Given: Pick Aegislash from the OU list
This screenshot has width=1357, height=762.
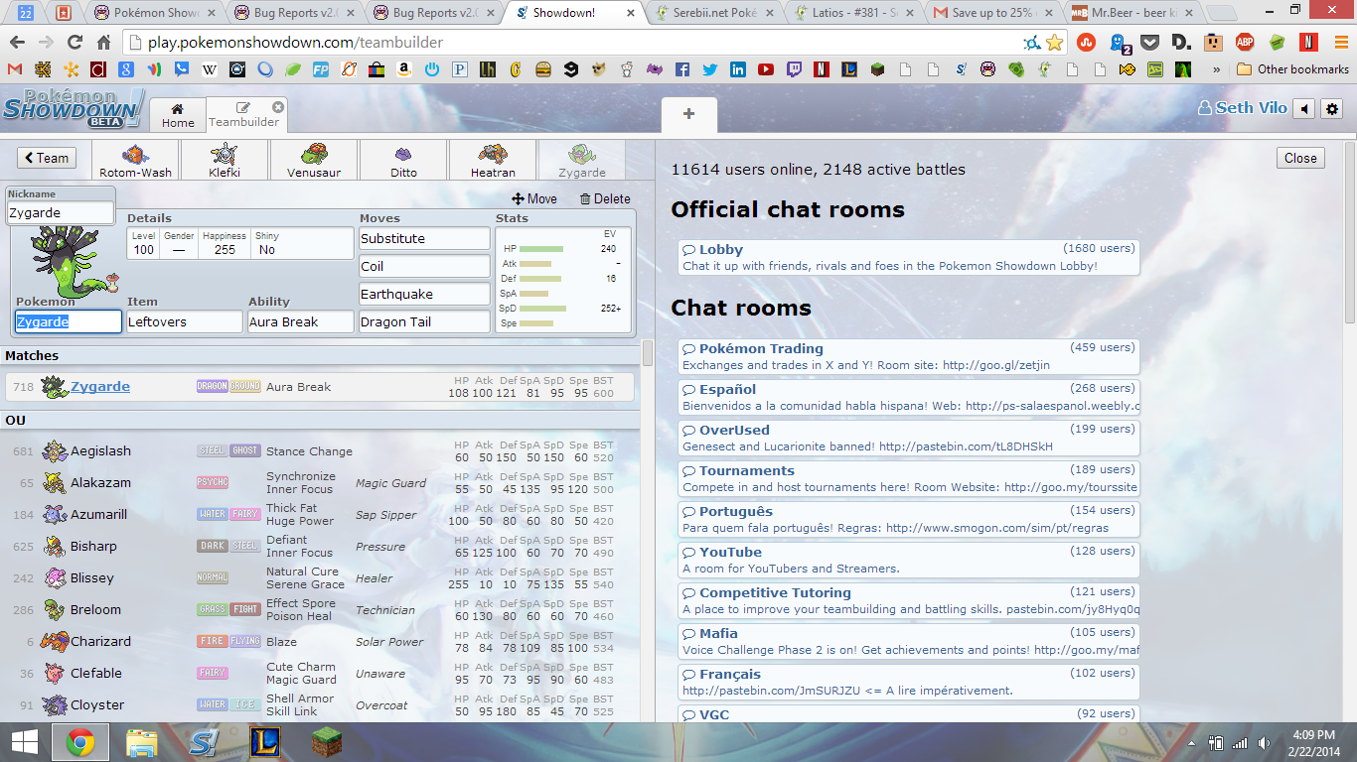Looking at the screenshot, I should tap(320, 450).
